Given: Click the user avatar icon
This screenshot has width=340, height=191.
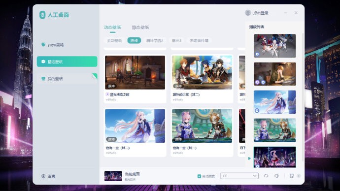Looking at the screenshot, I should [248, 13].
